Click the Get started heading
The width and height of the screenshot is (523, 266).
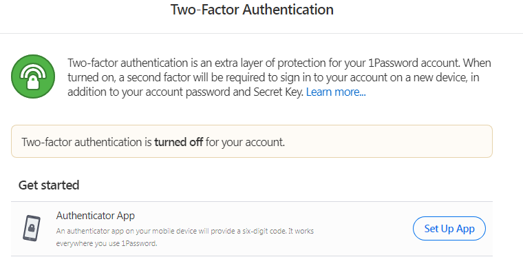coord(49,185)
